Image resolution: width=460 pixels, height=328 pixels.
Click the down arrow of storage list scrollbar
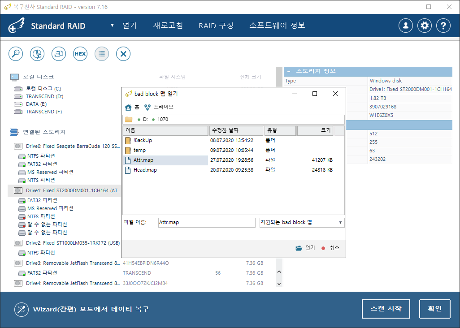pos(279,284)
